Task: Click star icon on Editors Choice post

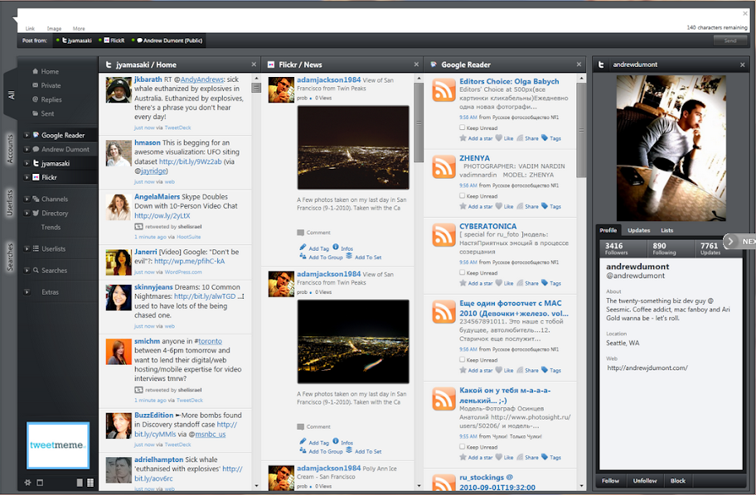Action: [x=463, y=138]
